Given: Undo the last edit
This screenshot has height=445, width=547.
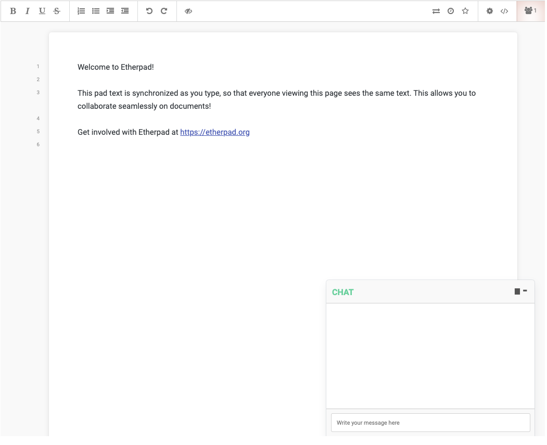Looking at the screenshot, I should (149, 11).
